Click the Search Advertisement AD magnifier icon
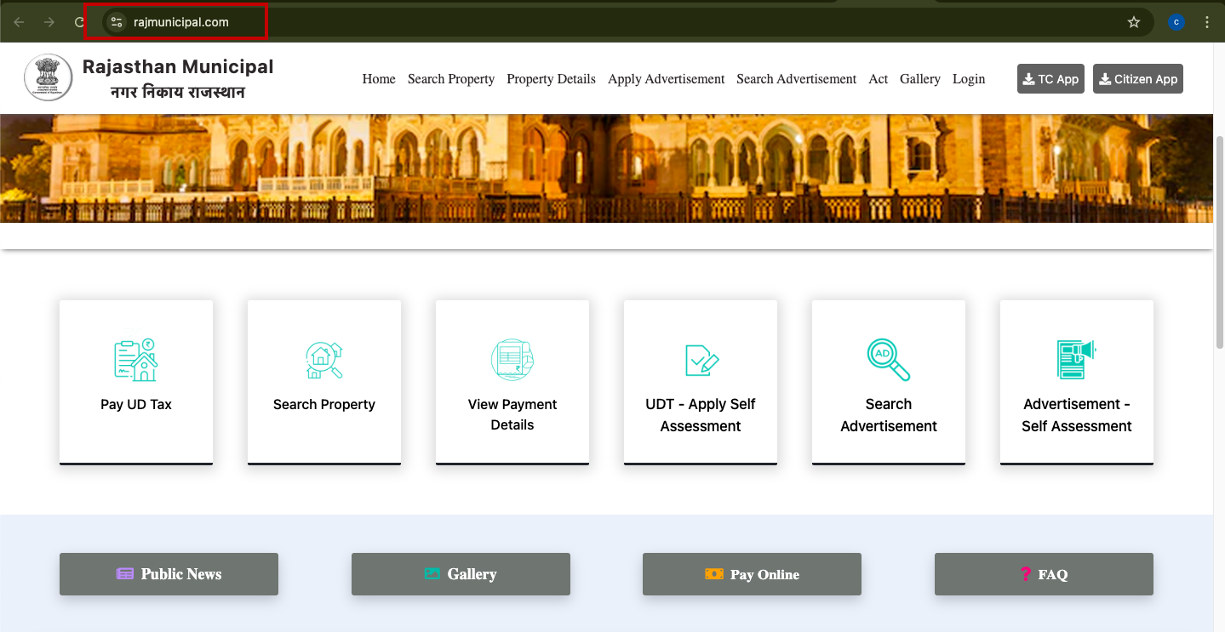 point(889,360)
